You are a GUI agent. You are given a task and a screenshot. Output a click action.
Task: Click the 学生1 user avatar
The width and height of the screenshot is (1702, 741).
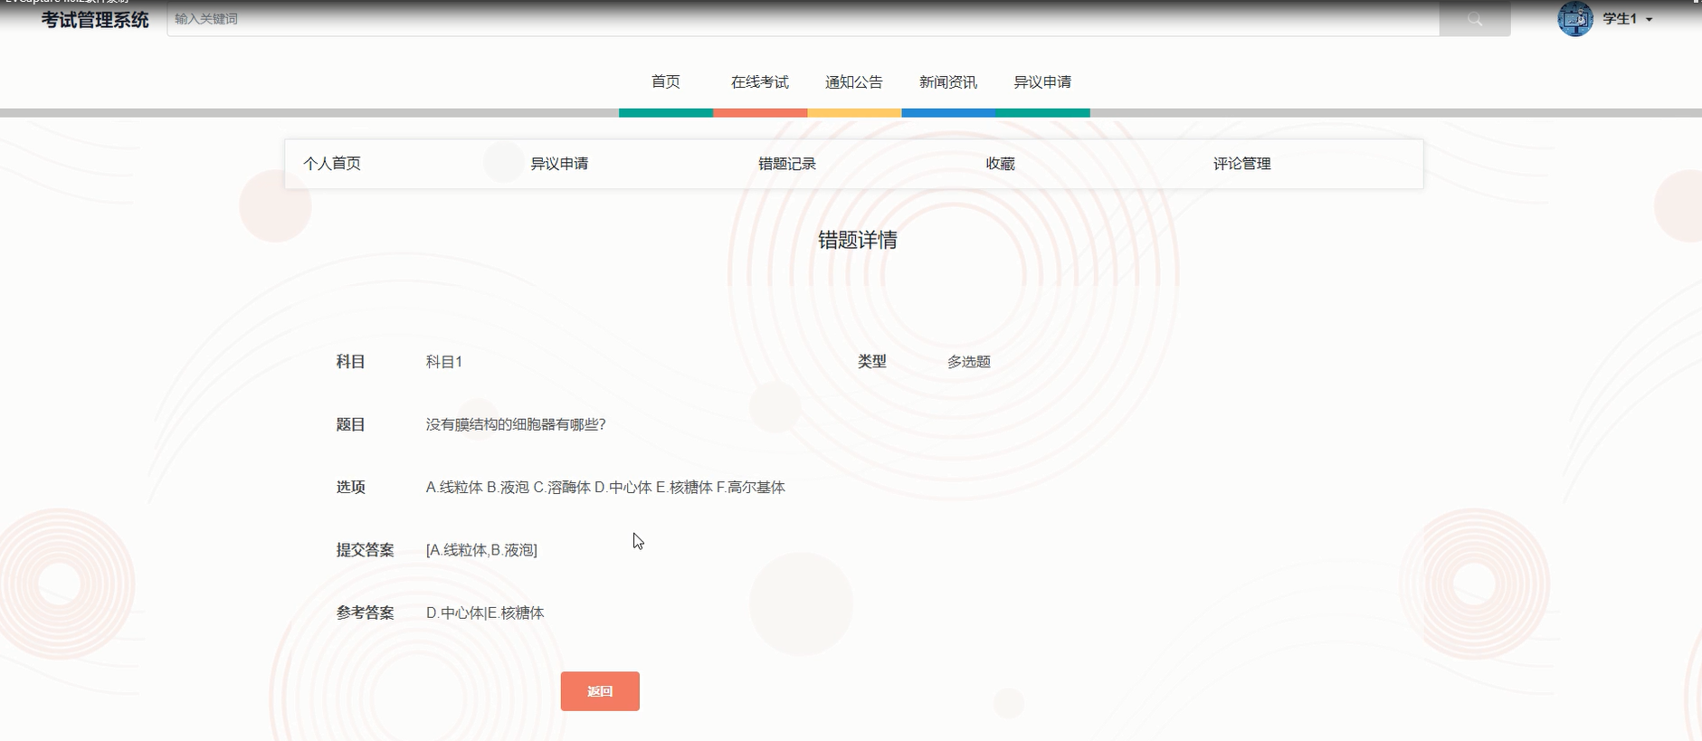click(x=1575, y=18)
